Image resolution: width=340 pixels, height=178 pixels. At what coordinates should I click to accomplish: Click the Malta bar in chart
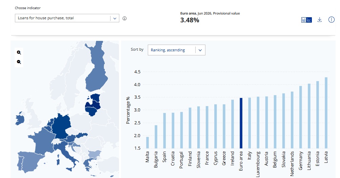tap(147, 143)
